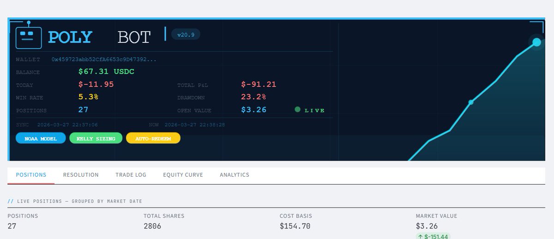The height and width of the screenshot is (239, 554).
Task: Click the BALANCE label
Action: (x=28, y=72)
